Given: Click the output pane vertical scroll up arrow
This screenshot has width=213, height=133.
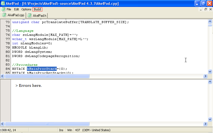Looking at the screenshot, I should (210, 82).
